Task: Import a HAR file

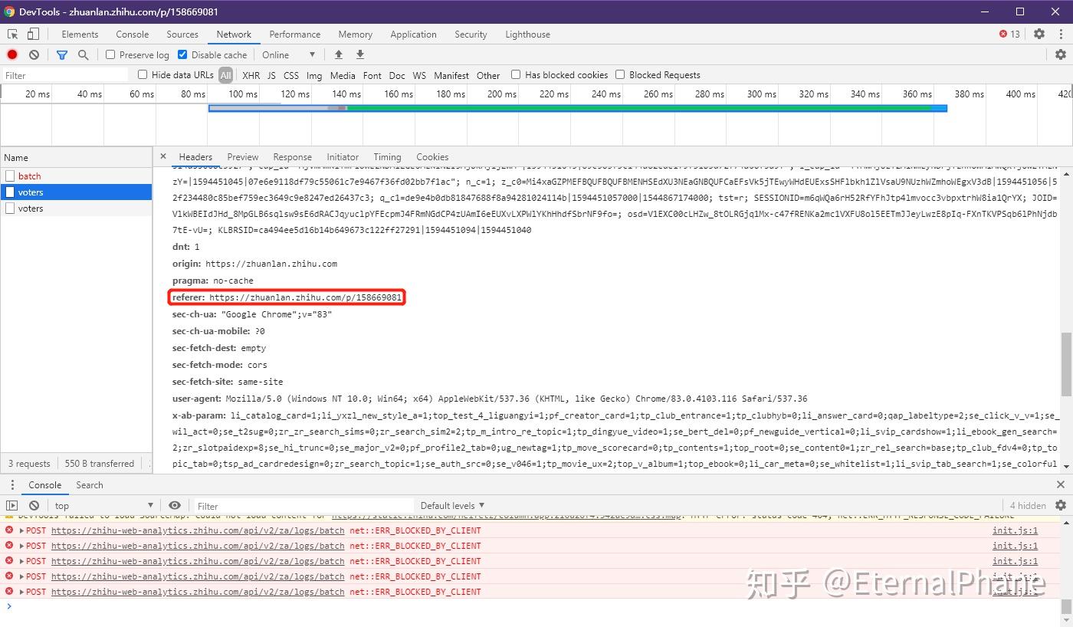Action: point(338,54)
